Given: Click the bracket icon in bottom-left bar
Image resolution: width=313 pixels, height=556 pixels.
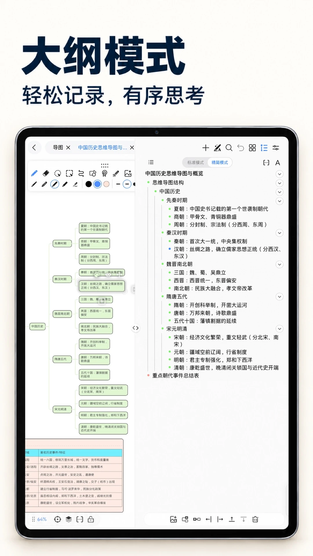Looking at the screenshot, I should pos(80,519).
